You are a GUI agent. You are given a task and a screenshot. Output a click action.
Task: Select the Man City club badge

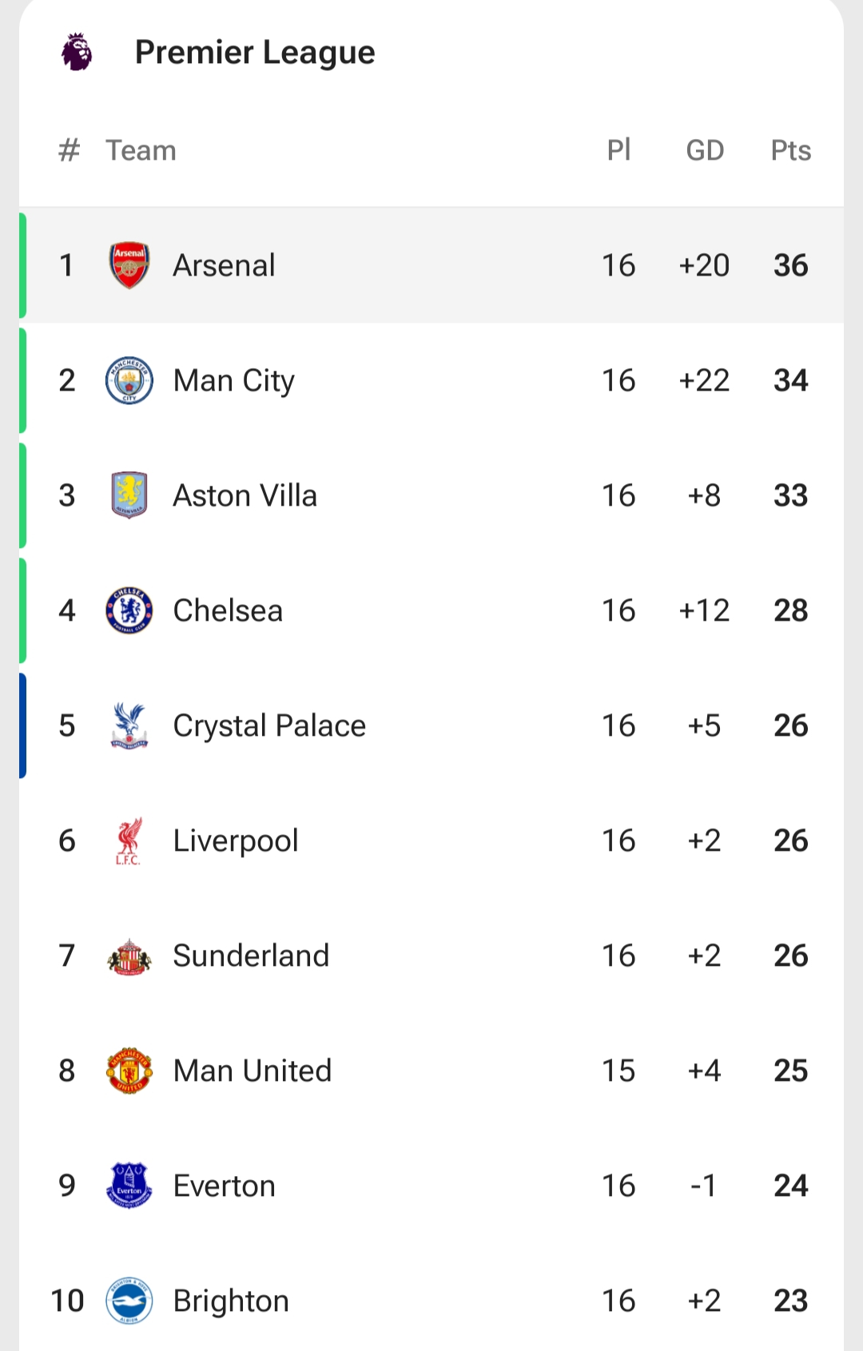pyautogui.click(x=129, y=380)
